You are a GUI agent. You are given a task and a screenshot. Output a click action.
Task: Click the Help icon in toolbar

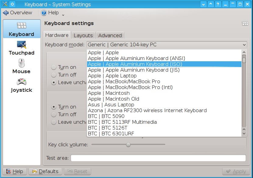pyautogui.click(x=44, y=13)
